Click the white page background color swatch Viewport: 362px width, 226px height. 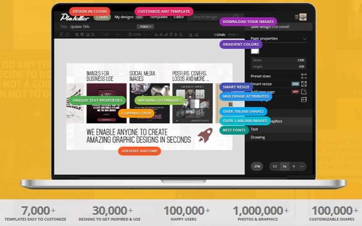click(255, 51)
